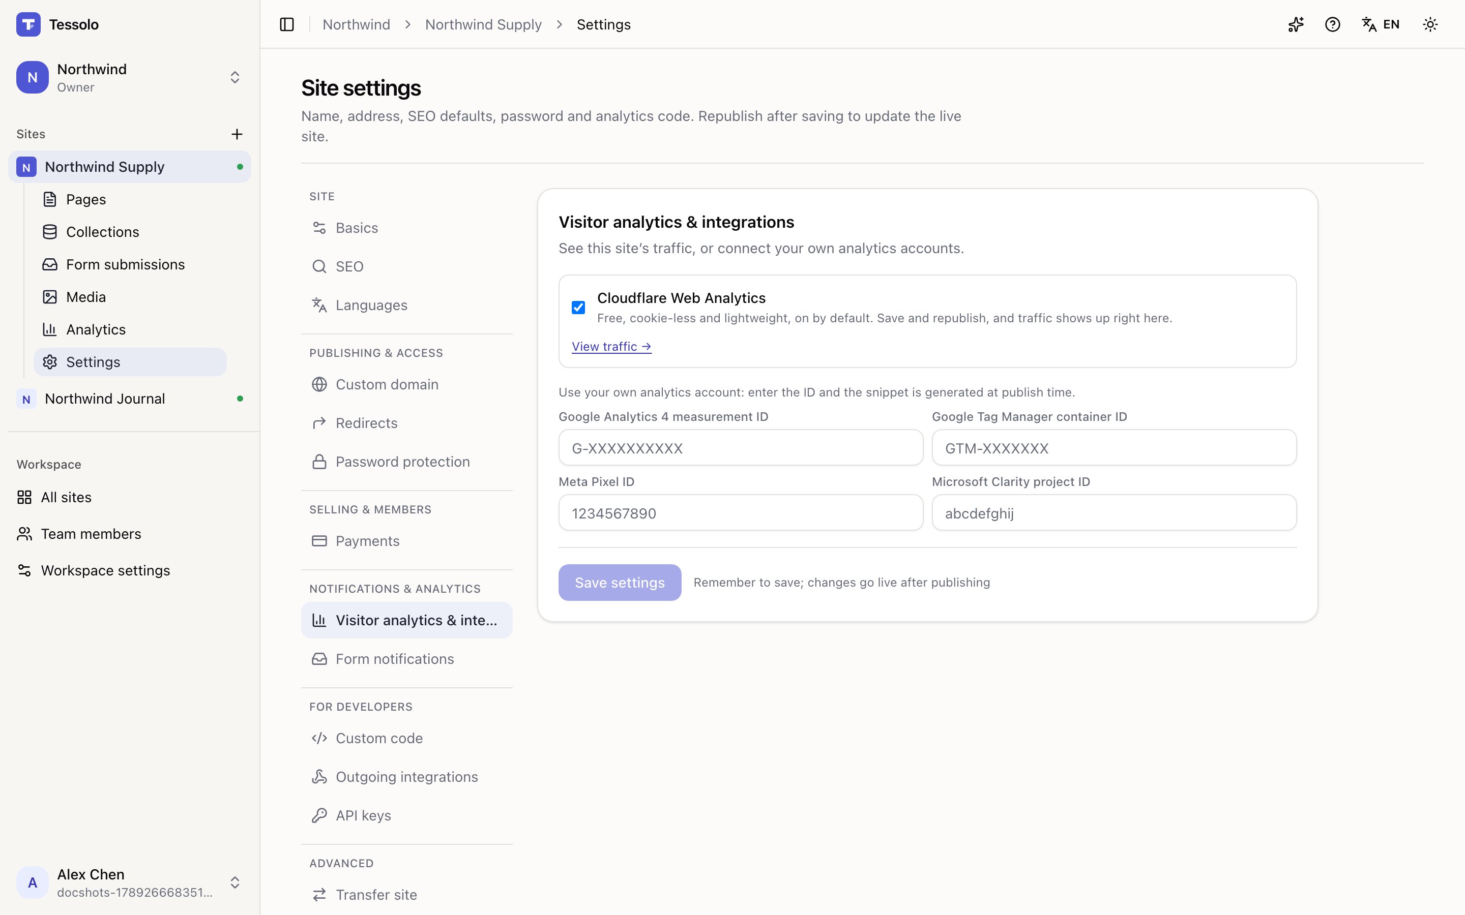
Task: Select Visitor analytics & integrations tab
Action: pyautogui.click(x=407, y=621)
